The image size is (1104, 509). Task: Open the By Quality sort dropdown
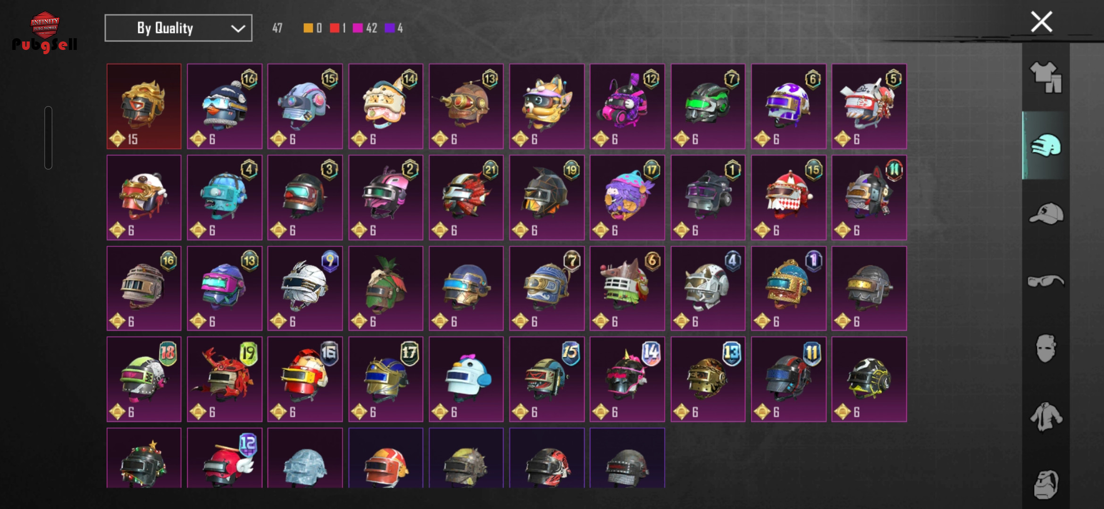click(178, 28)
